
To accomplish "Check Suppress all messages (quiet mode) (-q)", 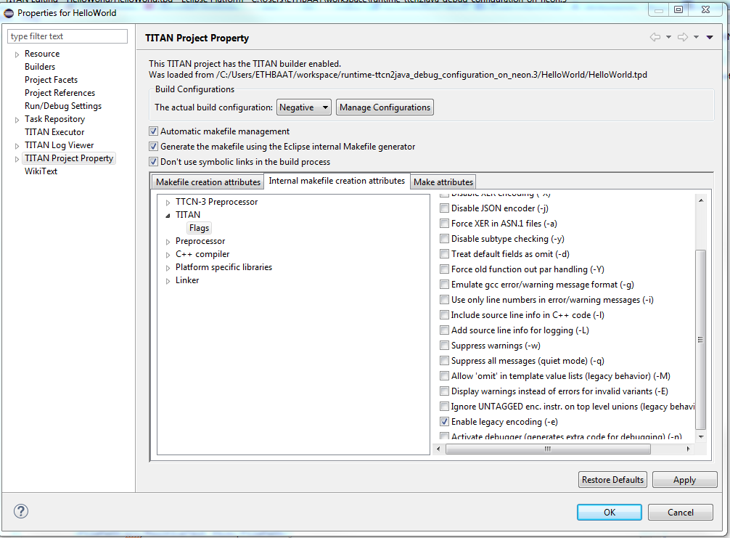I will pos(445,361).
